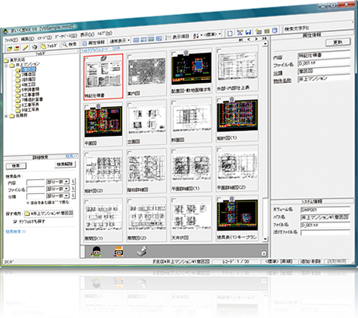Click the marker icon above 特記仕様書 thumbnail

[x=104, y=58]
